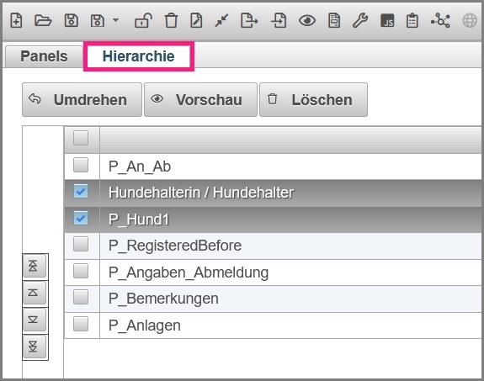Open a file with the folder icon

pyautogui.click(x=43, y=21)
